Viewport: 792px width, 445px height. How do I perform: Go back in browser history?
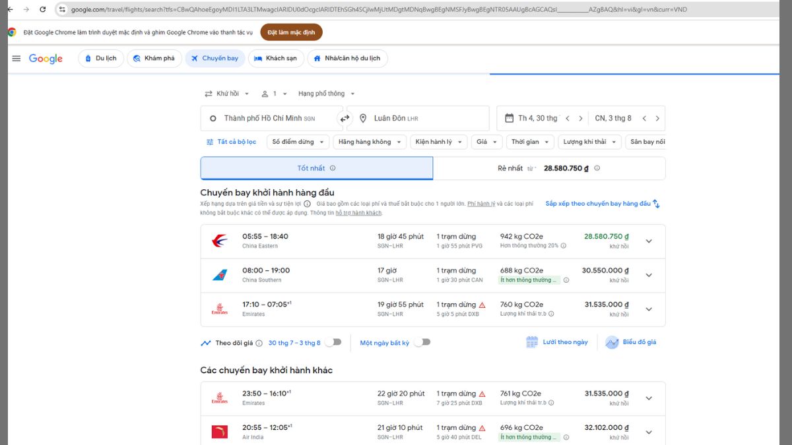[x=10, y=9]
